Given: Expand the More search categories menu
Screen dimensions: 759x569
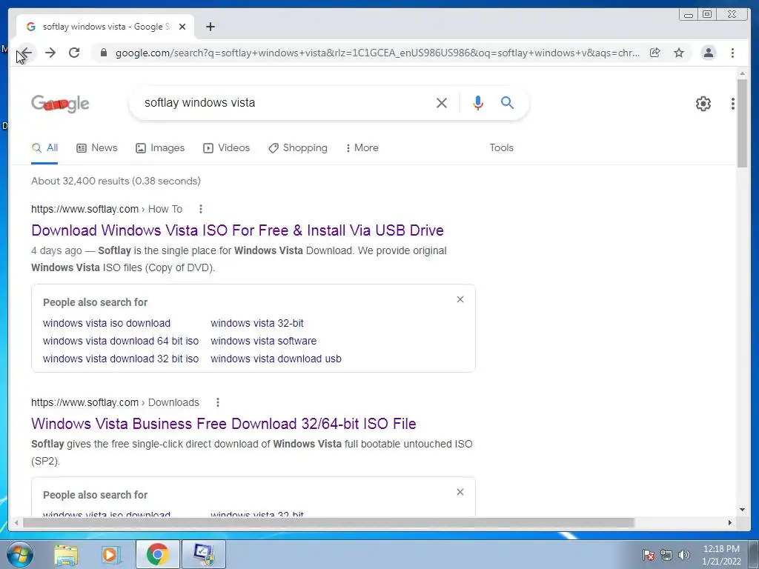Looking at the screenshot, I should tap(362, 148).
